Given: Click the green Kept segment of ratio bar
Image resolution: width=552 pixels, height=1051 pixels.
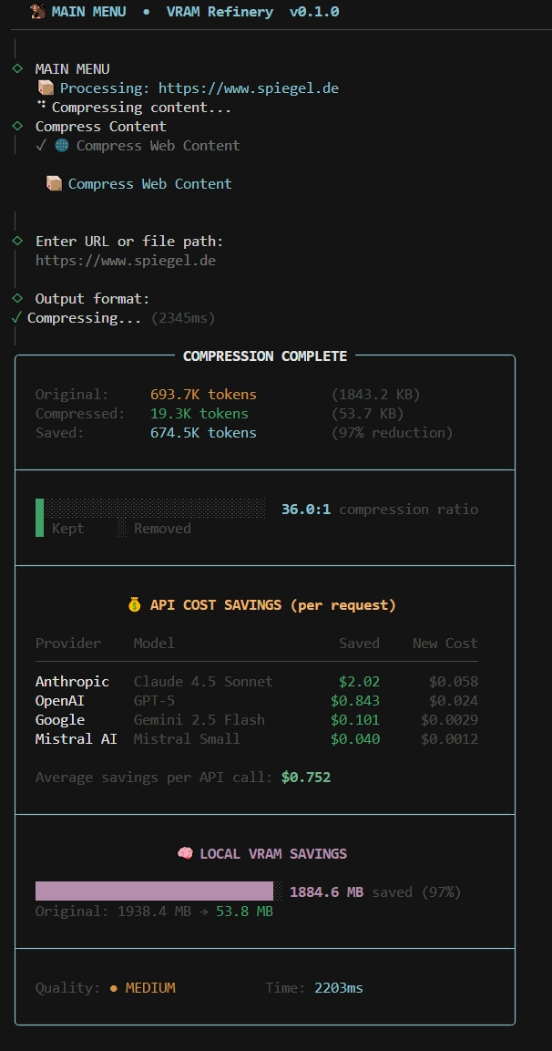Looking at the screenshot, I should pos(39,518).
